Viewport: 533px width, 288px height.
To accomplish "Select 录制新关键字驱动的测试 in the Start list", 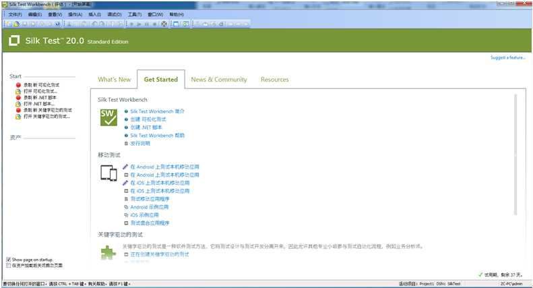I will click(48, 111).
